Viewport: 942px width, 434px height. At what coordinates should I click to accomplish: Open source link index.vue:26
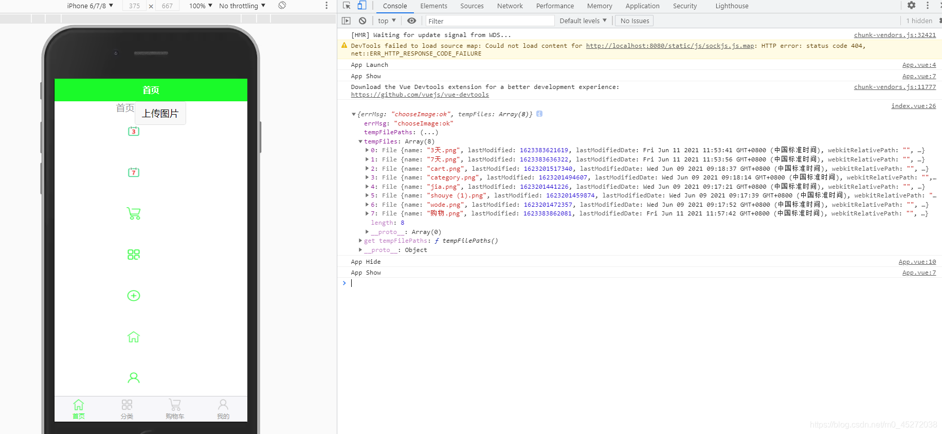pyautogui.click(x=913, y=106)
